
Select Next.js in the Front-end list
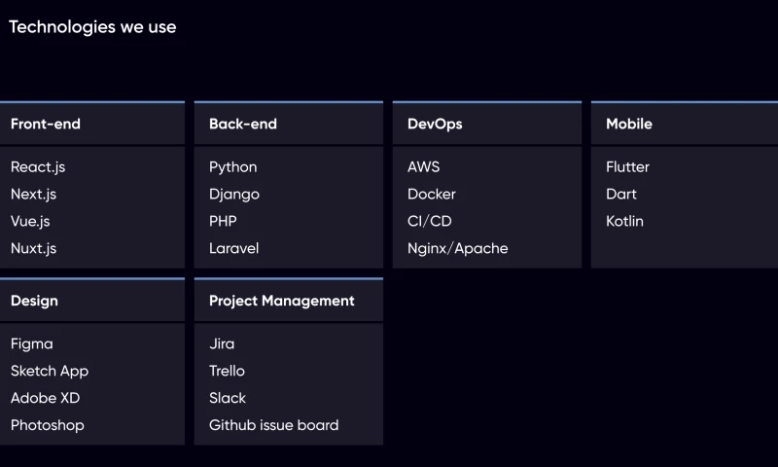pos(34,195)
